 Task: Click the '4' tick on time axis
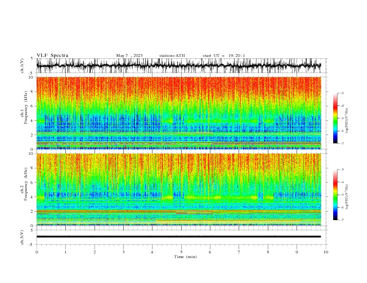click(152, 252)
